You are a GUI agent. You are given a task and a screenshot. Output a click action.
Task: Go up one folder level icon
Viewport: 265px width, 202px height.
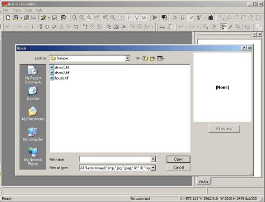pos(145,58)
